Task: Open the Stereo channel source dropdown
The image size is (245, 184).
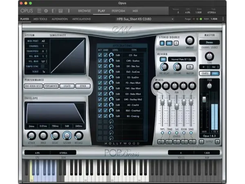Action: (209, 42)
